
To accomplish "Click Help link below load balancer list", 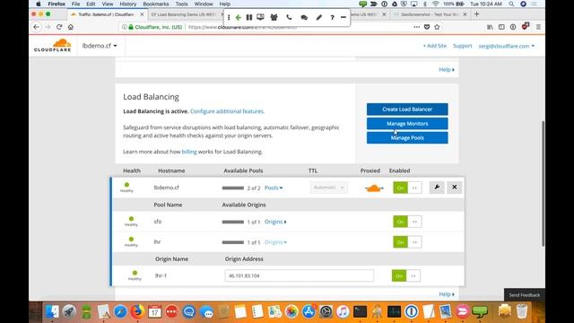I will click(x=447, y=294).
